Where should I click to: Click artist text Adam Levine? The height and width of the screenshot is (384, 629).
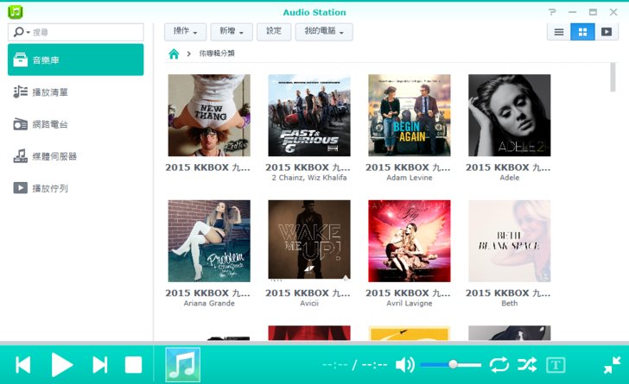pos(410,178)
